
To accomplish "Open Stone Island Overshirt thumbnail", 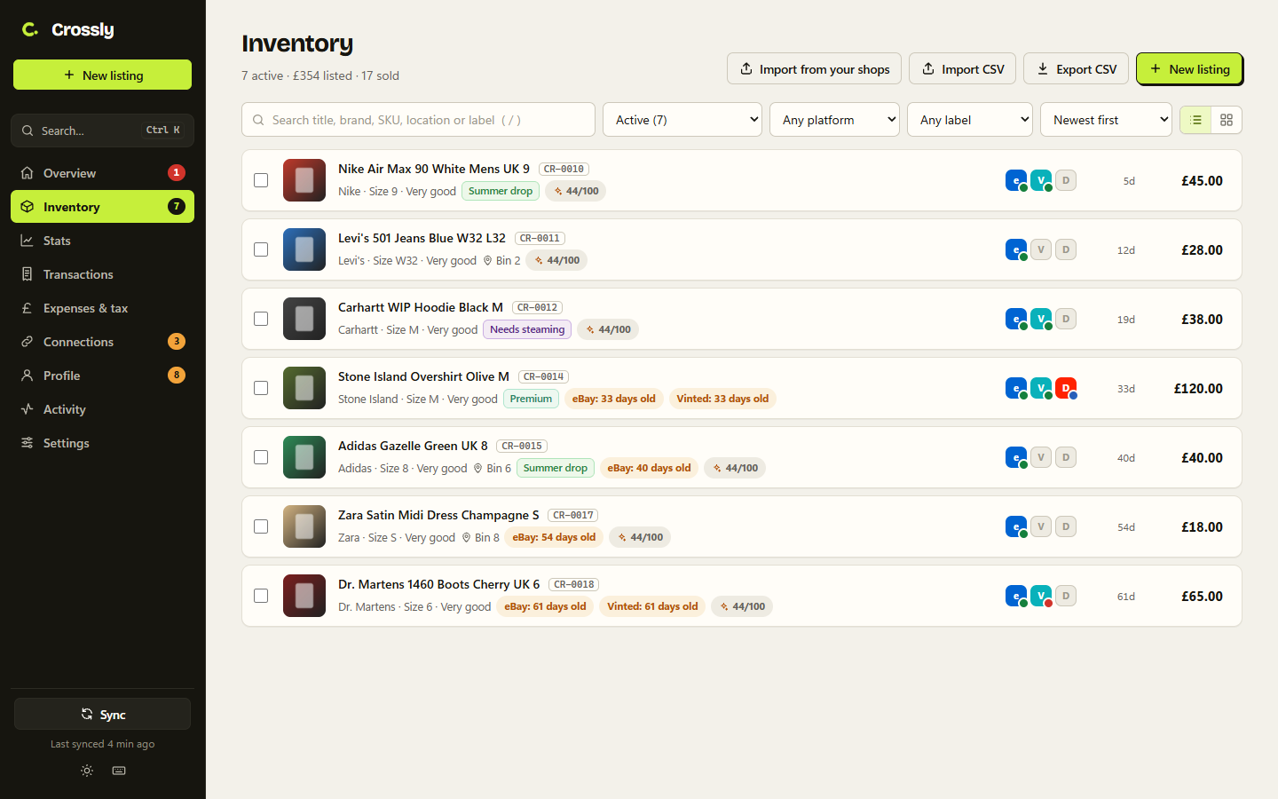I will [304, 388].
